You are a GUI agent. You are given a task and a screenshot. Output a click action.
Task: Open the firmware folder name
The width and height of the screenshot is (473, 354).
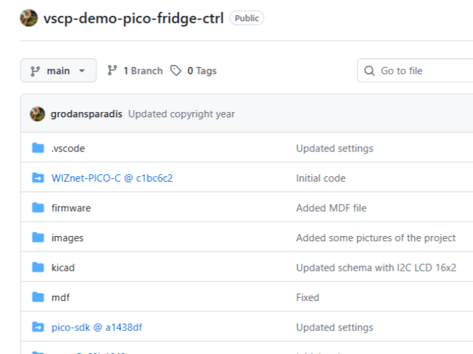coord(71,208)
